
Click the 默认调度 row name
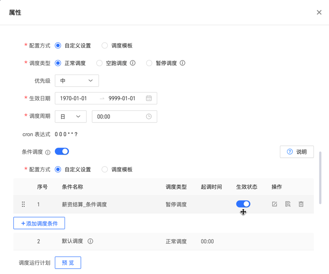(72, 241)
